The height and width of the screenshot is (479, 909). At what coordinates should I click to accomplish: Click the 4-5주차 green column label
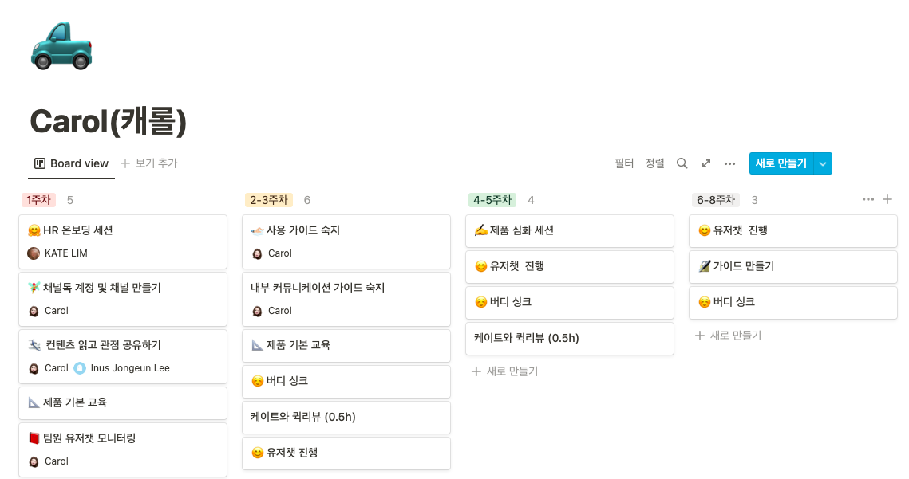492,200
